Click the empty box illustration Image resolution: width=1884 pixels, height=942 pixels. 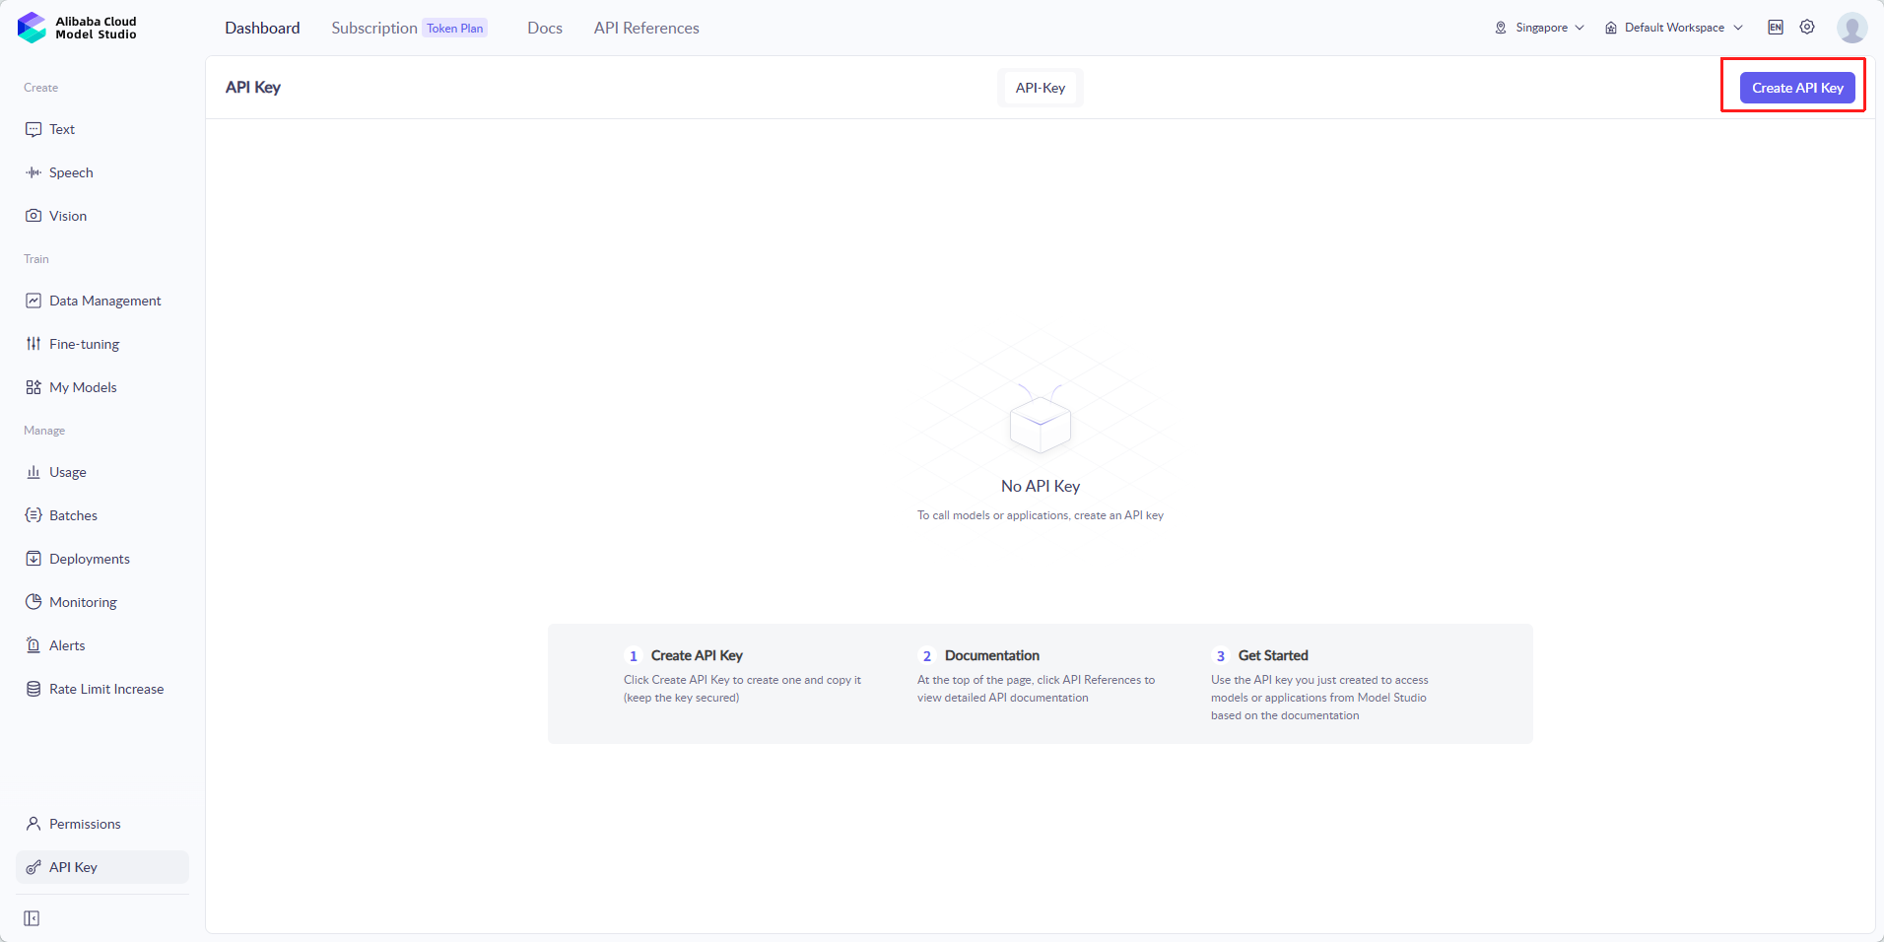[1041, 419]
